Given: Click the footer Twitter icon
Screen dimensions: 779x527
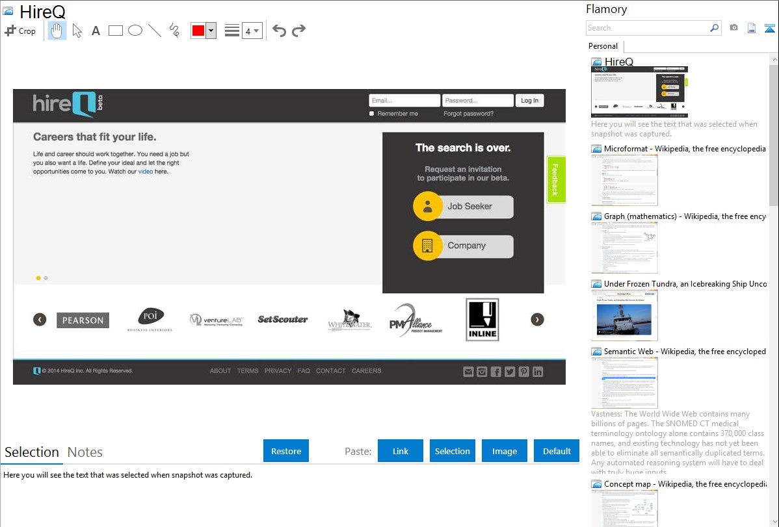Looking at the screenshot, I should pyautogui.click(x=510, y=372).
